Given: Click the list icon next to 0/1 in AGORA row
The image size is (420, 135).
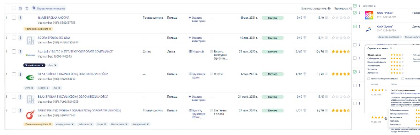Looking at the screenshot, I should 326,38.
